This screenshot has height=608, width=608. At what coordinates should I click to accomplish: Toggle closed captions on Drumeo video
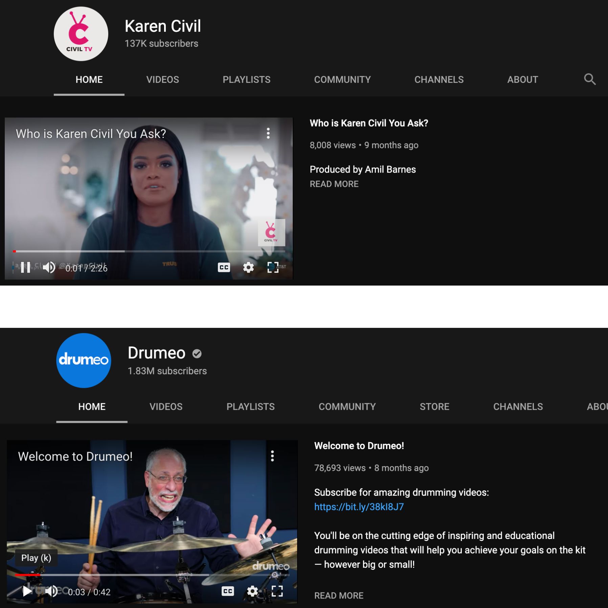click(x=228, y=591)
